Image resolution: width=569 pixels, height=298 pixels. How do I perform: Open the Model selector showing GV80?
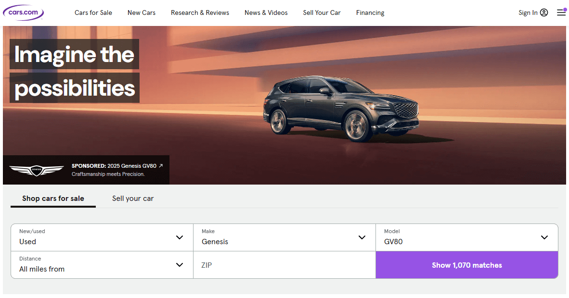pos(462,237)
